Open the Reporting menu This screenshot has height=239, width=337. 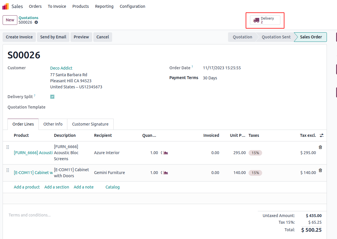pyautogui.click(x=104, y=6)
